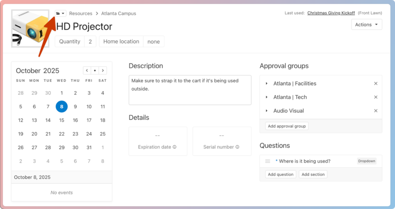Jump to today using calendar dot button
Image resolution: width=395 pixels, height=209 pixels.
click(95, 70)
